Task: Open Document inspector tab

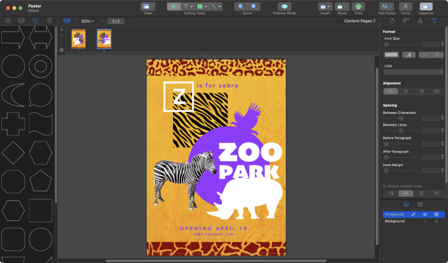Action: click(x=392, y=21)
